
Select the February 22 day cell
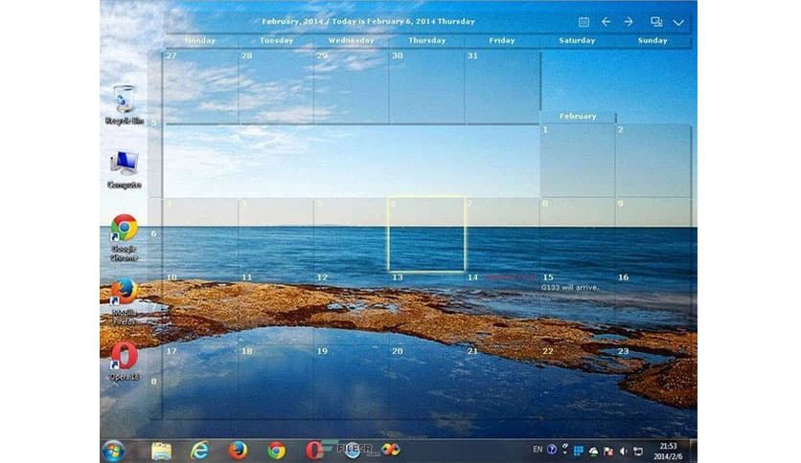click(577, 383)
